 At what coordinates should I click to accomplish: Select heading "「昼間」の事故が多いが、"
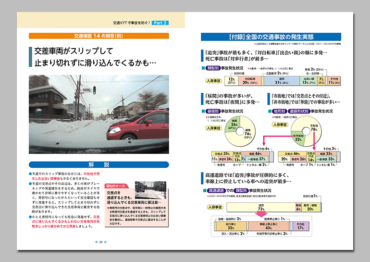[229, 96]
